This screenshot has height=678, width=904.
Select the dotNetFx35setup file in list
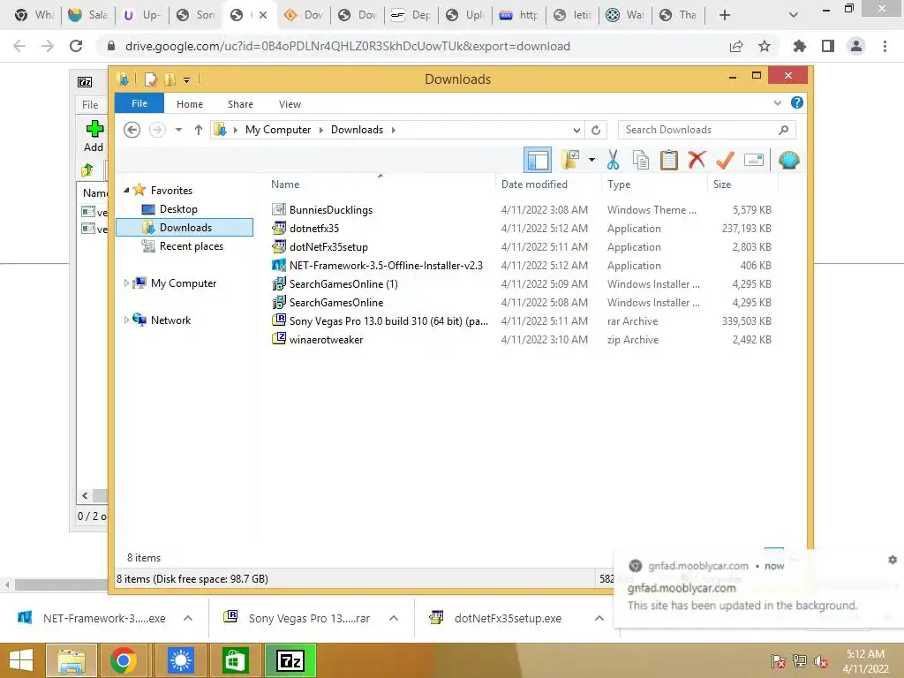coord(328,247)
